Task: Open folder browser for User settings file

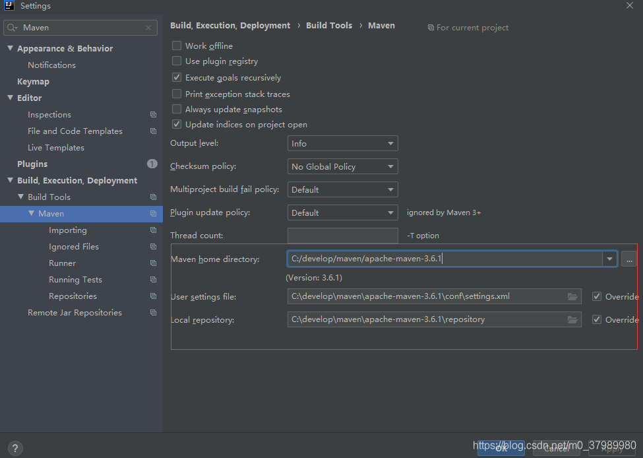Action: 572,297
